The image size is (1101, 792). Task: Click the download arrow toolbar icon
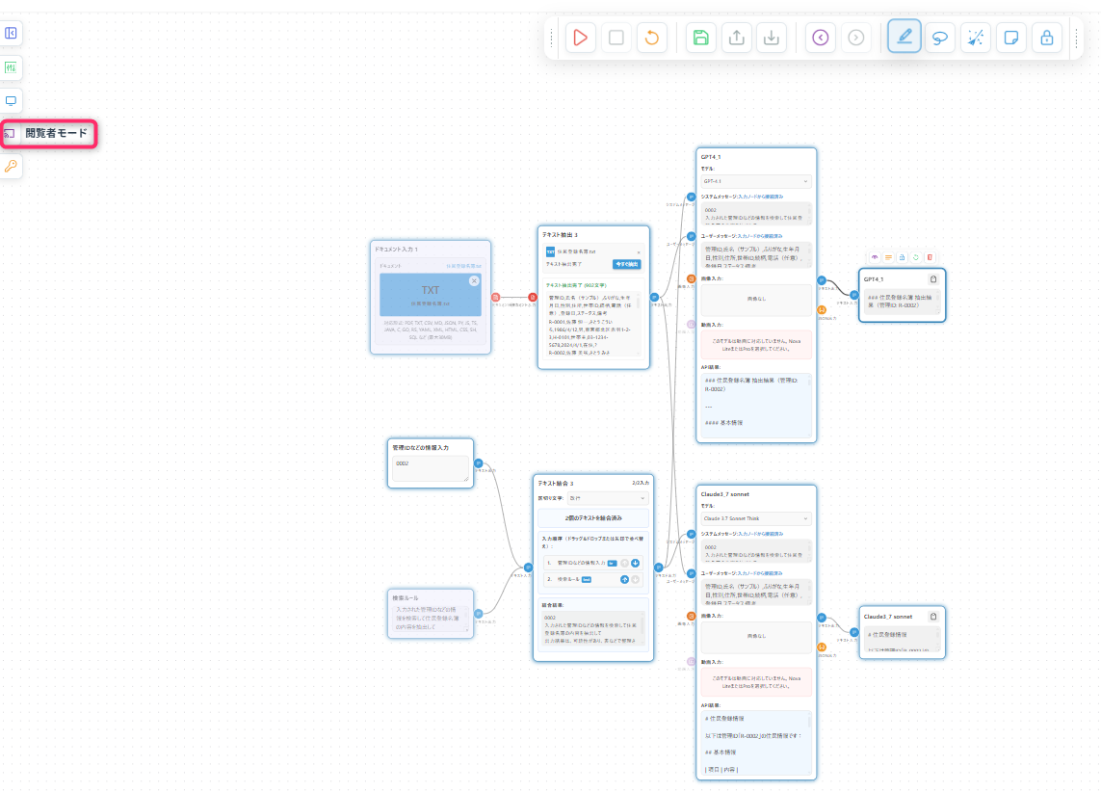click(771, 38)
